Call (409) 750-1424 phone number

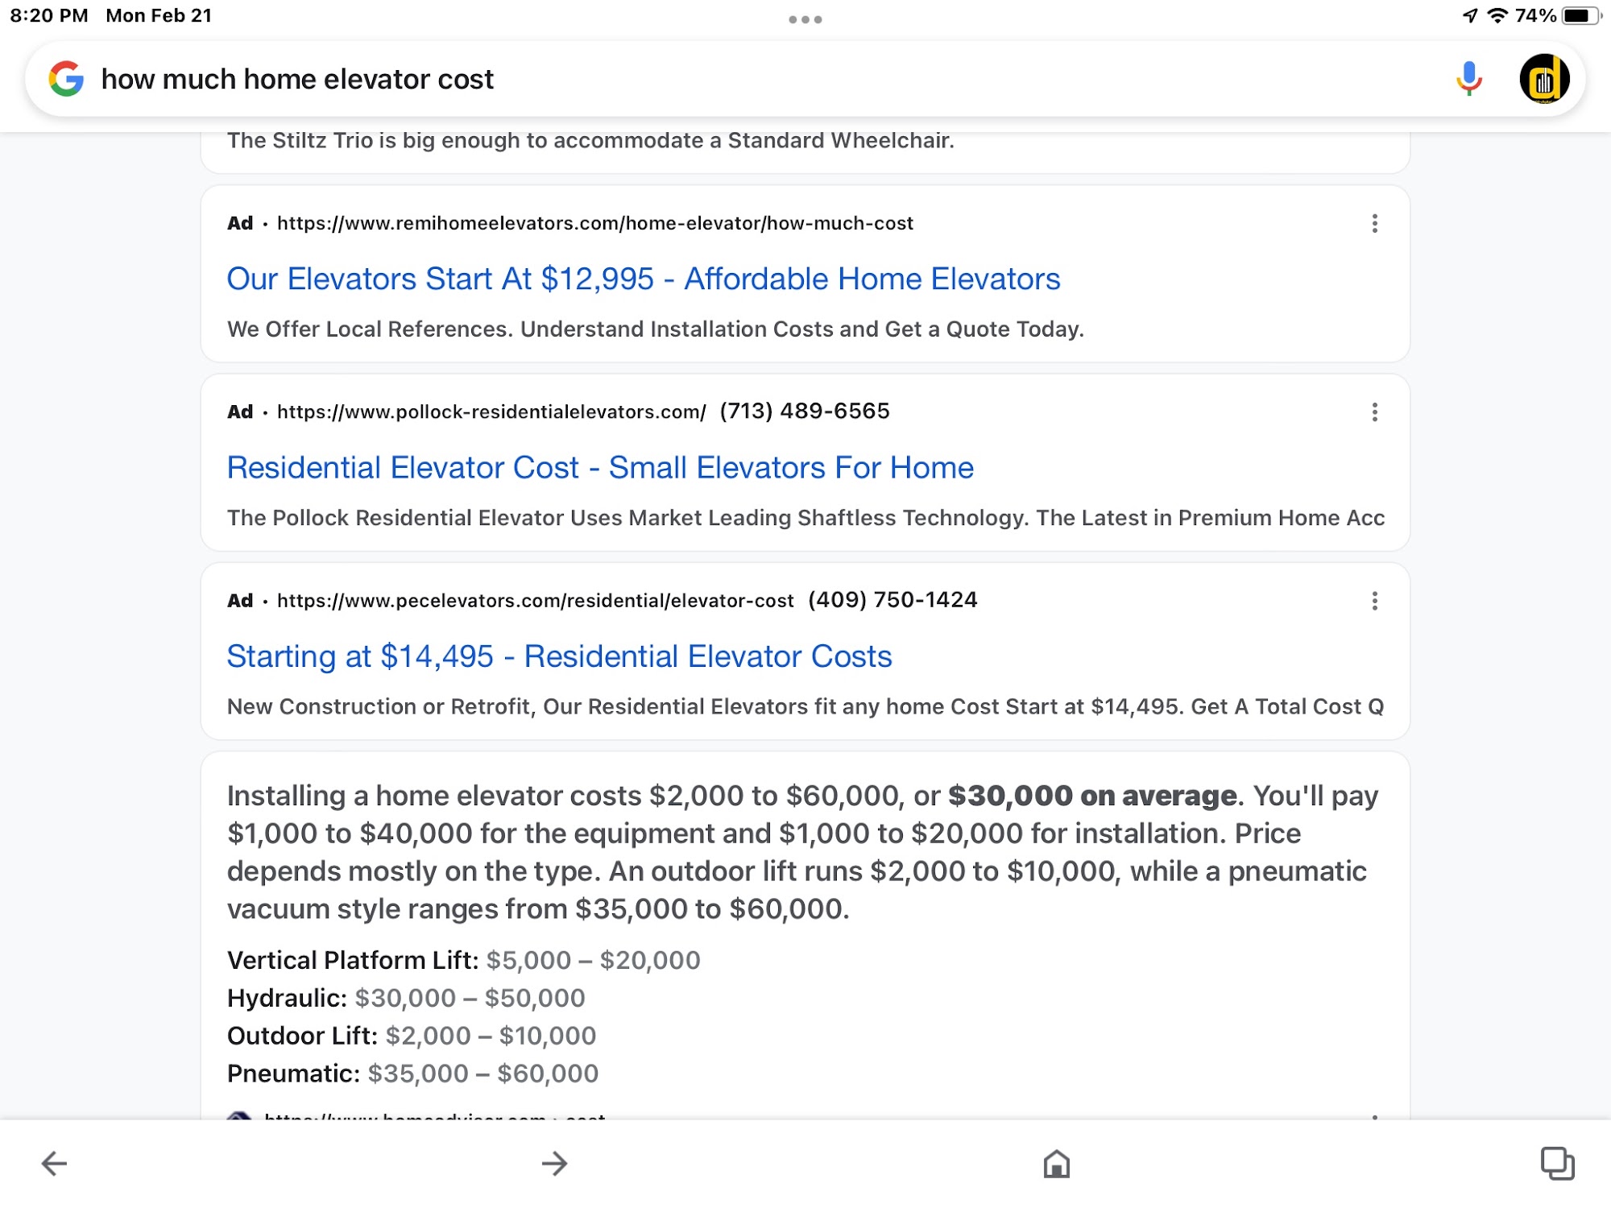pyautogui.click(x=892, y=600)
